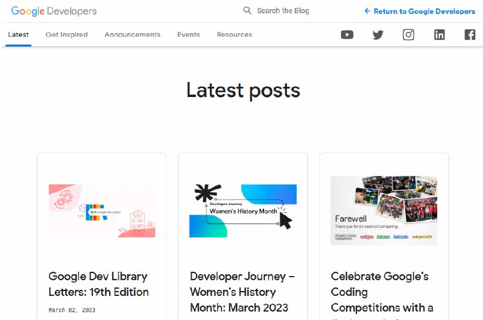Open the Resources tab
483x320 pixels.
pos(235,34)
